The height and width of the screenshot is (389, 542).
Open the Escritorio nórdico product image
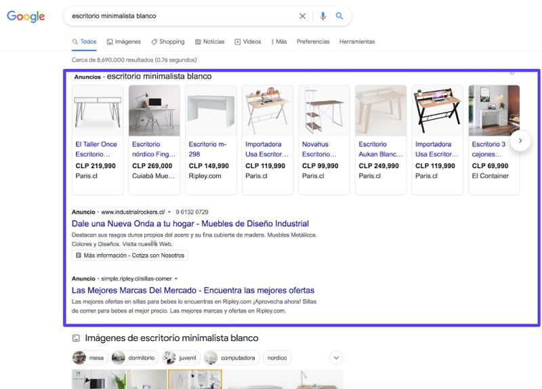[154, 110]
